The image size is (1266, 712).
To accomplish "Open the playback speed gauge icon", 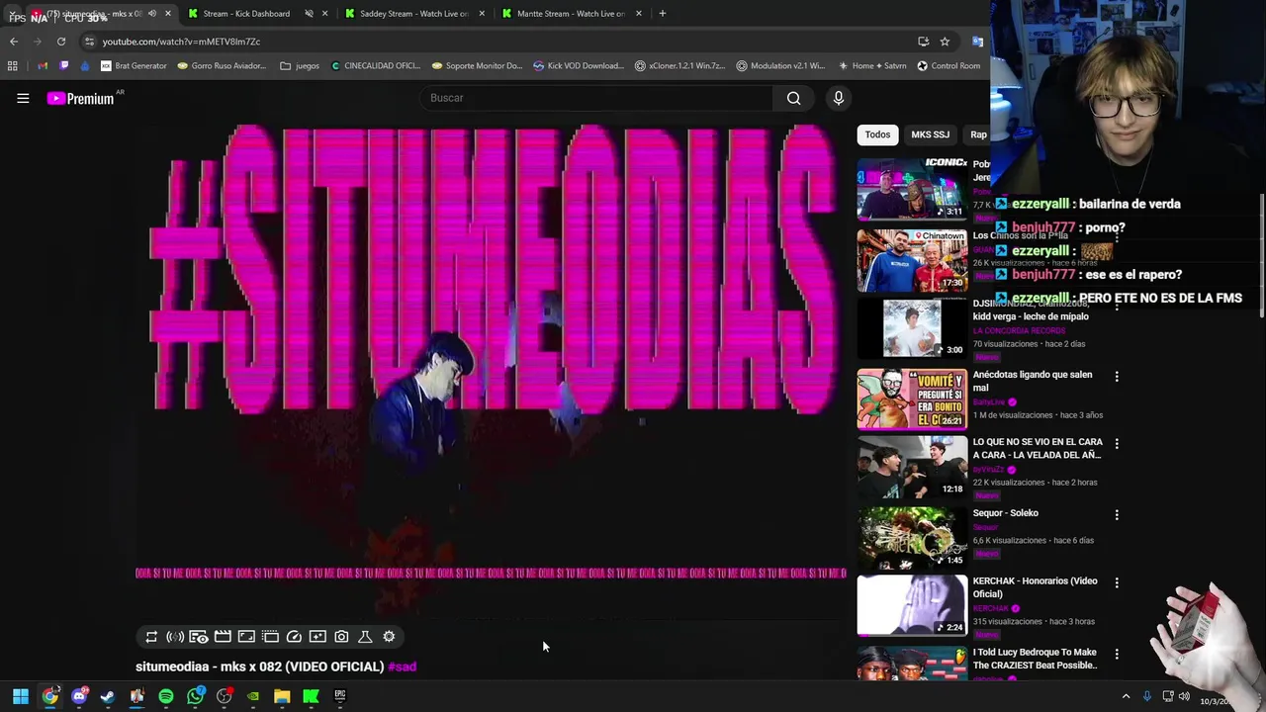I will point(294,637).
